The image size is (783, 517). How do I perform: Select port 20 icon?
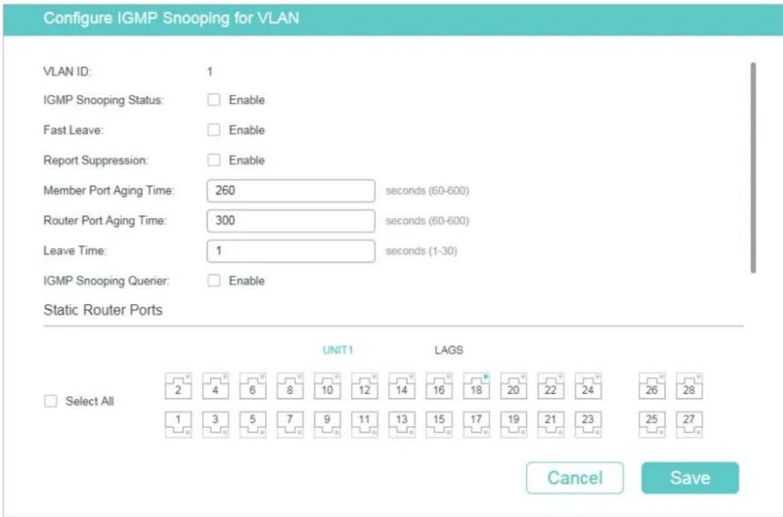click(513, 386)
